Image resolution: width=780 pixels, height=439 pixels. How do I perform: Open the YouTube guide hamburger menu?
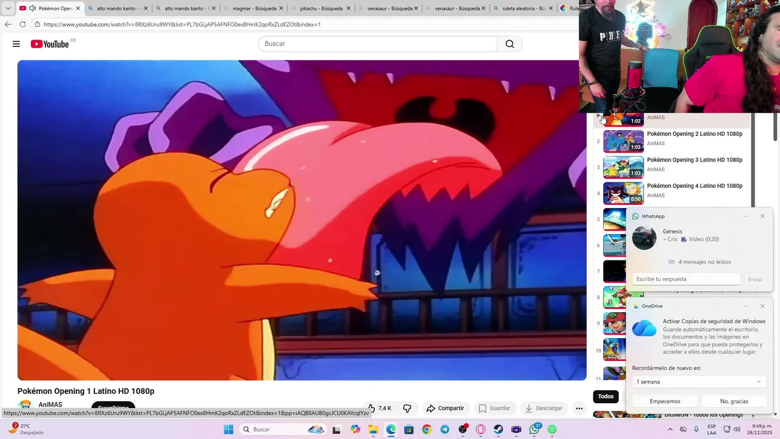coord(16,44)
